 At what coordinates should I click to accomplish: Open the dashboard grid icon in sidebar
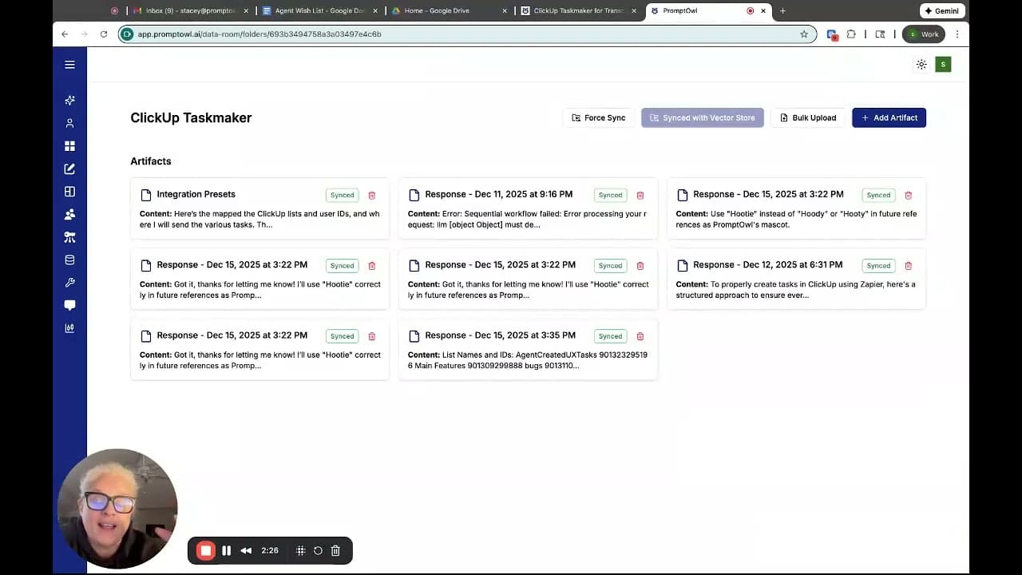(69, 145)
